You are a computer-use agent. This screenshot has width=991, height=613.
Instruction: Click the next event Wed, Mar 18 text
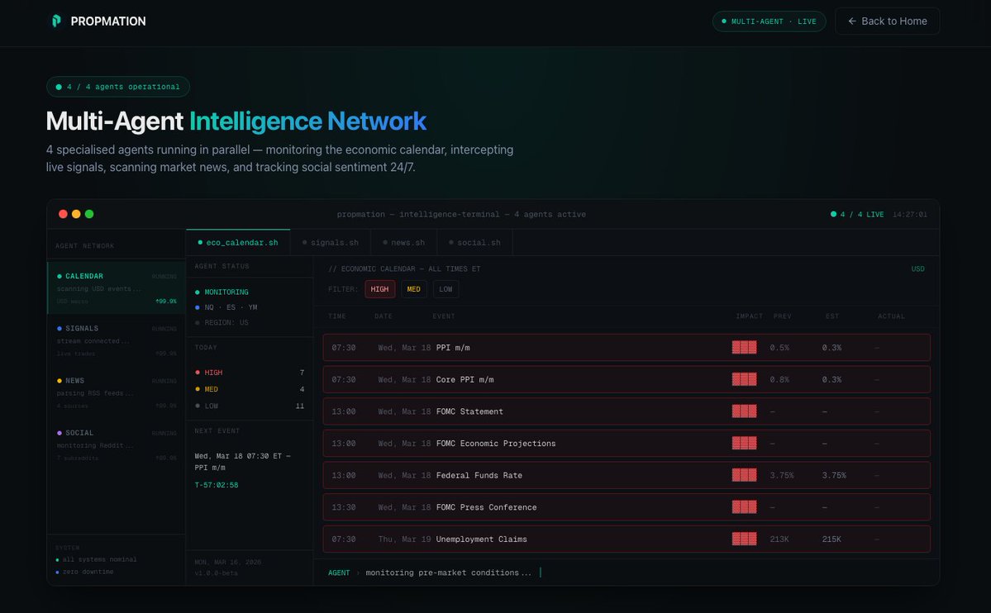click(x=243, y=461)
